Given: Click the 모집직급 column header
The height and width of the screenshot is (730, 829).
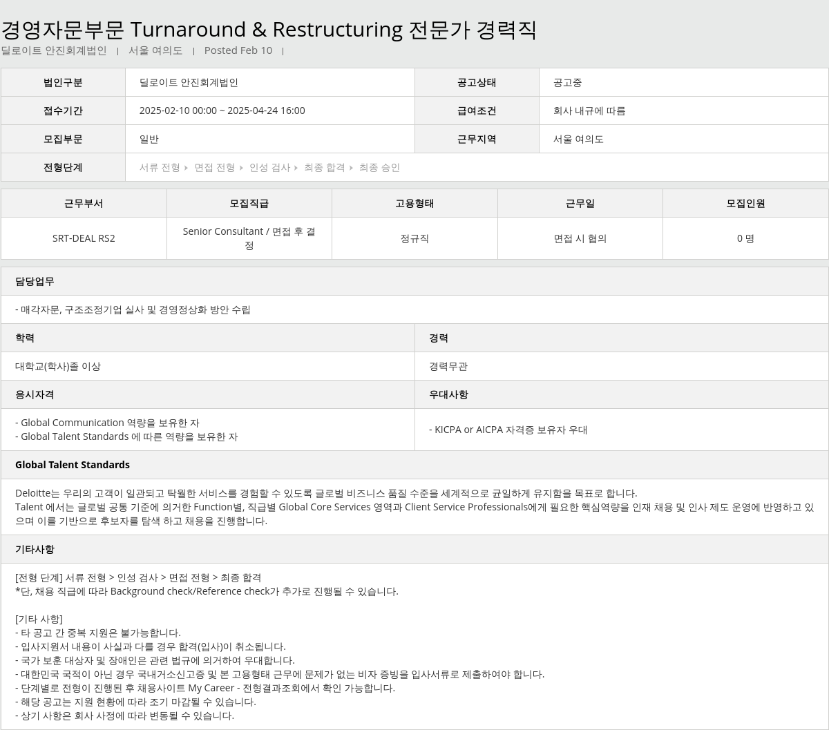Looking at the screenshot, I should pyautogui.click(x=249, y=203).
